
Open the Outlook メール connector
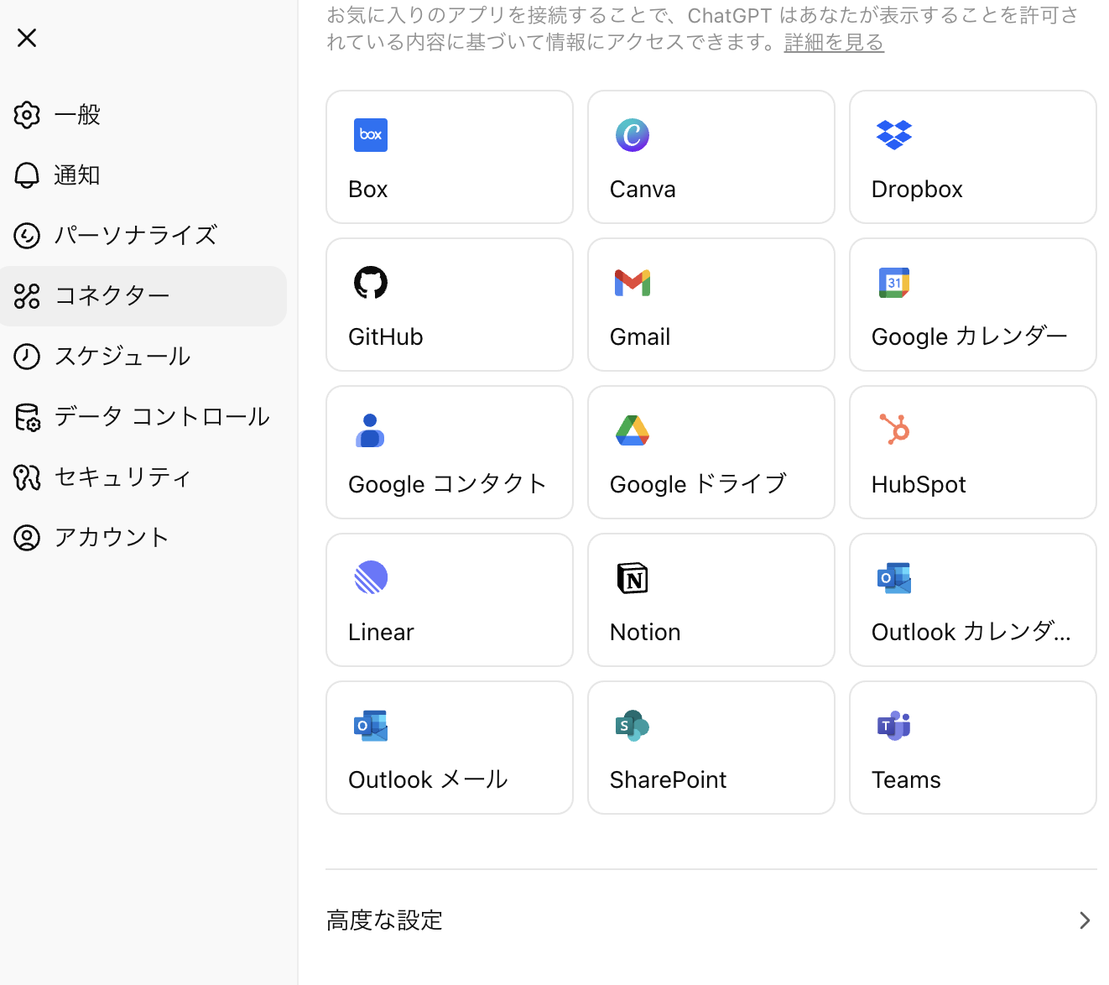[x=449, y=748]
